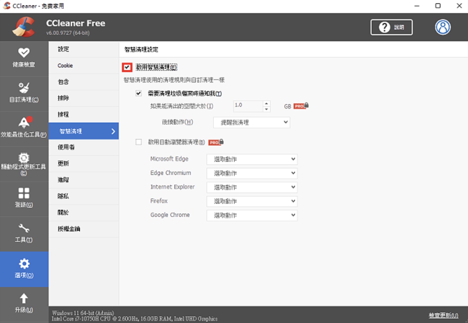Open Driver Updater (驅動程式更新工具) gear icon
Screen dimensions: 468x323
(24, 158)
